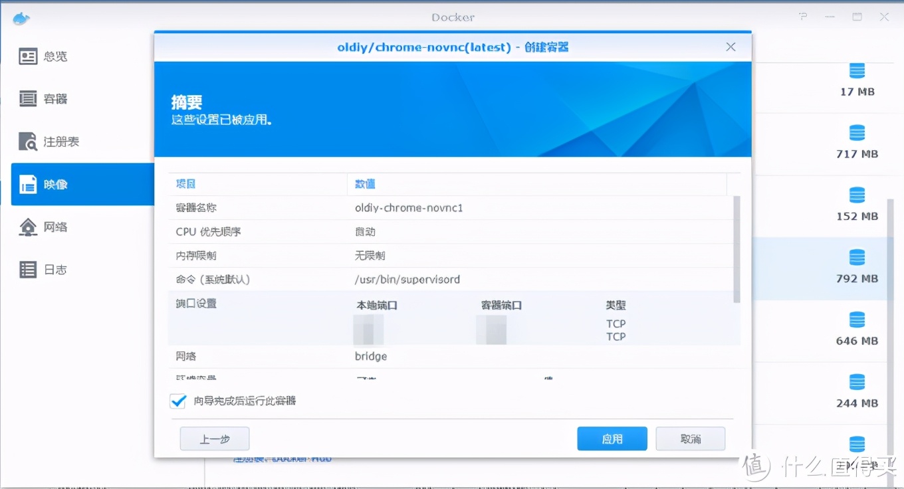Select the 内存限制 row label
Image resolution: width=904 pixels, height=489 pixels.
[196, 256]
